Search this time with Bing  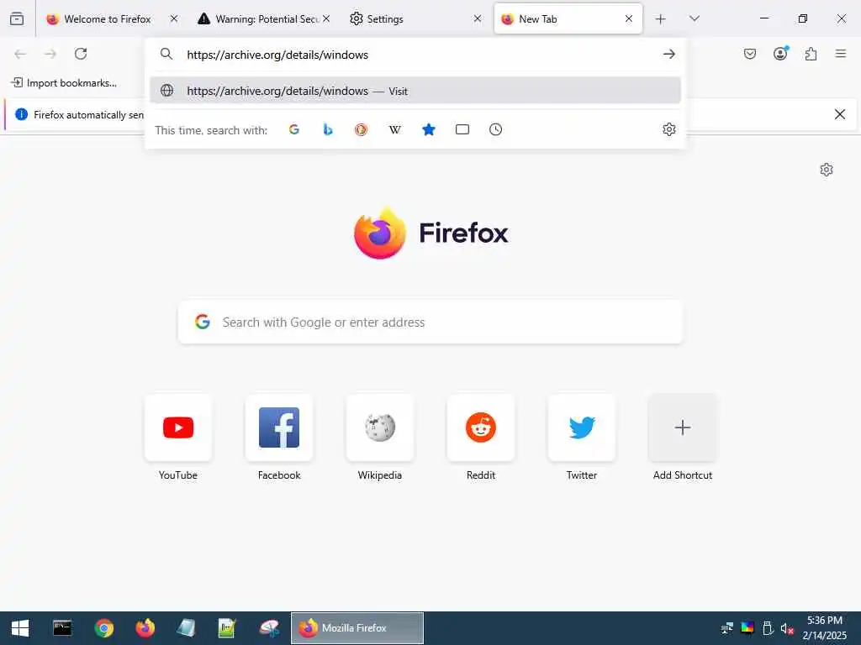(328, 129)
